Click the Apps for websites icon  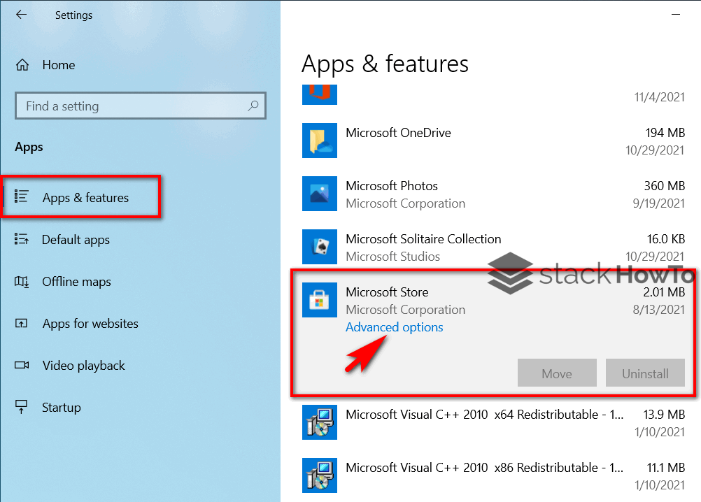pyautogui.click(x=22, y=323)
